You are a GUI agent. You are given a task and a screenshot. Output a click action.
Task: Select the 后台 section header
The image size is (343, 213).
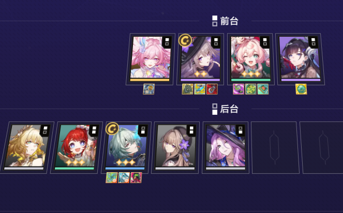click(226, 109)
